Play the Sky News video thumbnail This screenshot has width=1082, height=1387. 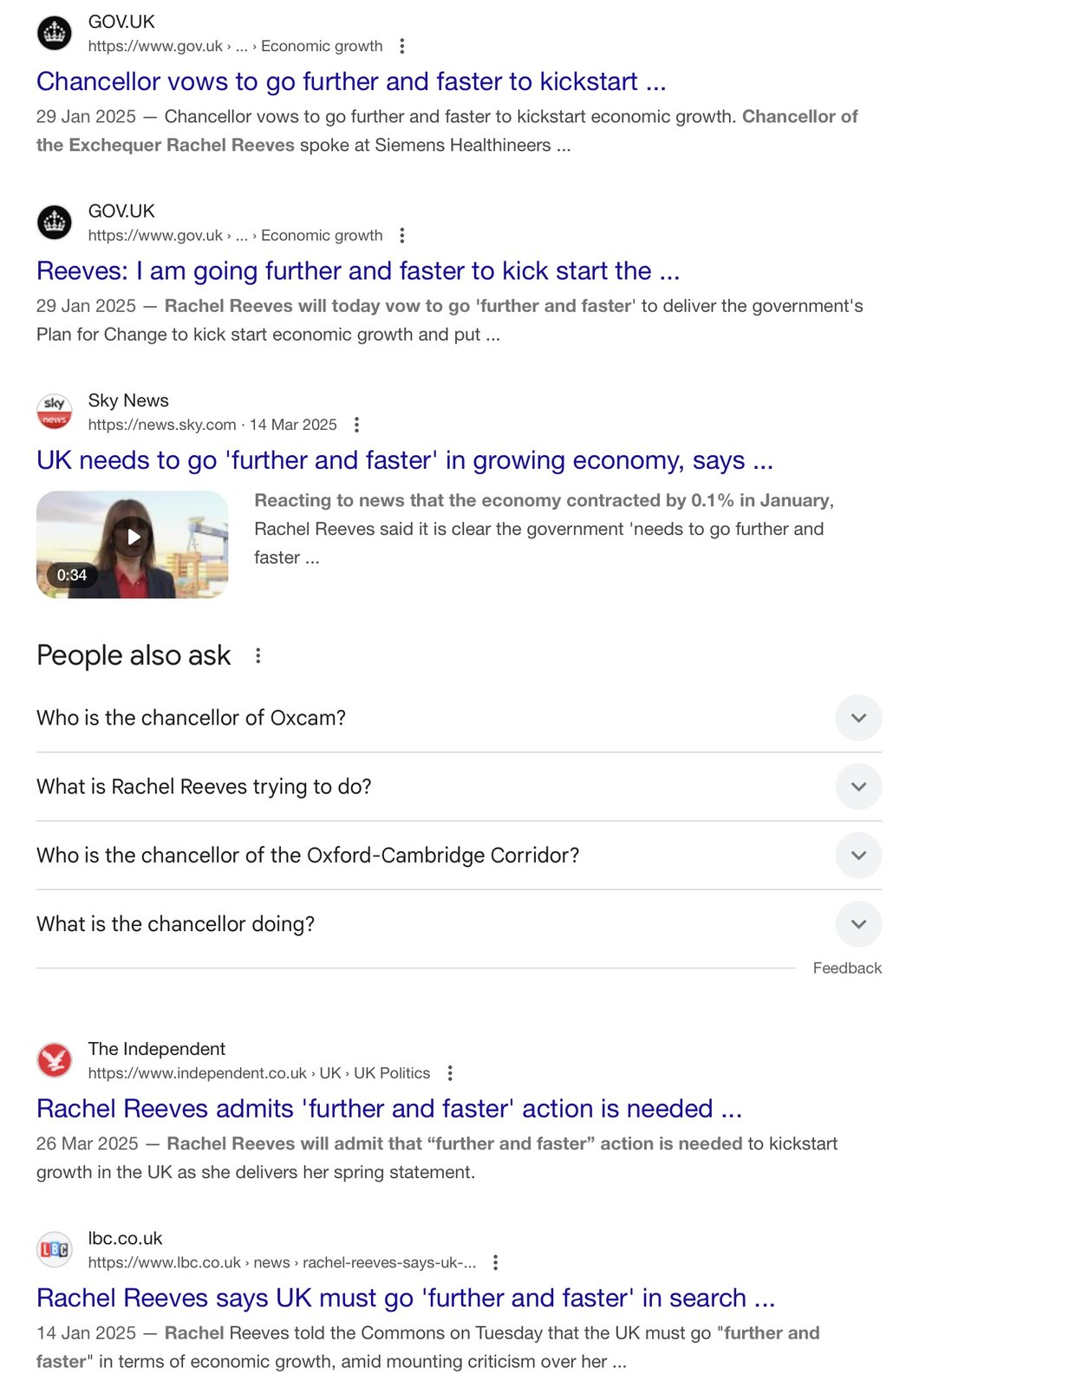pyautogui.click(x=133, y=537)
